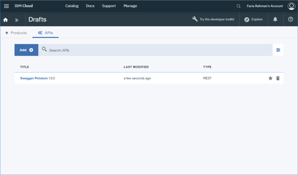
Task: Delete Swagger Petstore with trash icon
Action: (278, 78)
